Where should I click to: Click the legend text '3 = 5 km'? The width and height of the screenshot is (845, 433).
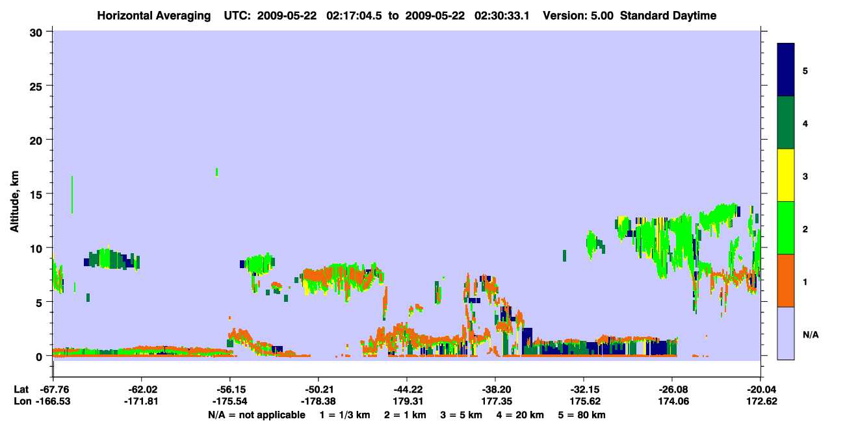tap(461, 415)
